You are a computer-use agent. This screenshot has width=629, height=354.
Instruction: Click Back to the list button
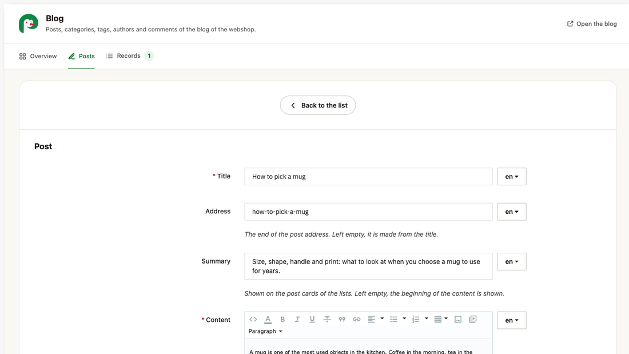coord(318,105)
